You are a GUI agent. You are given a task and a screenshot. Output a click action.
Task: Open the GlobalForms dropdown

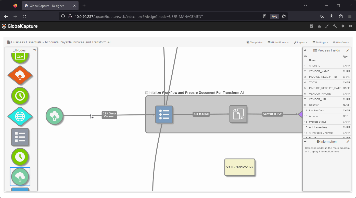pyautogui.click(x=278, y=43)
